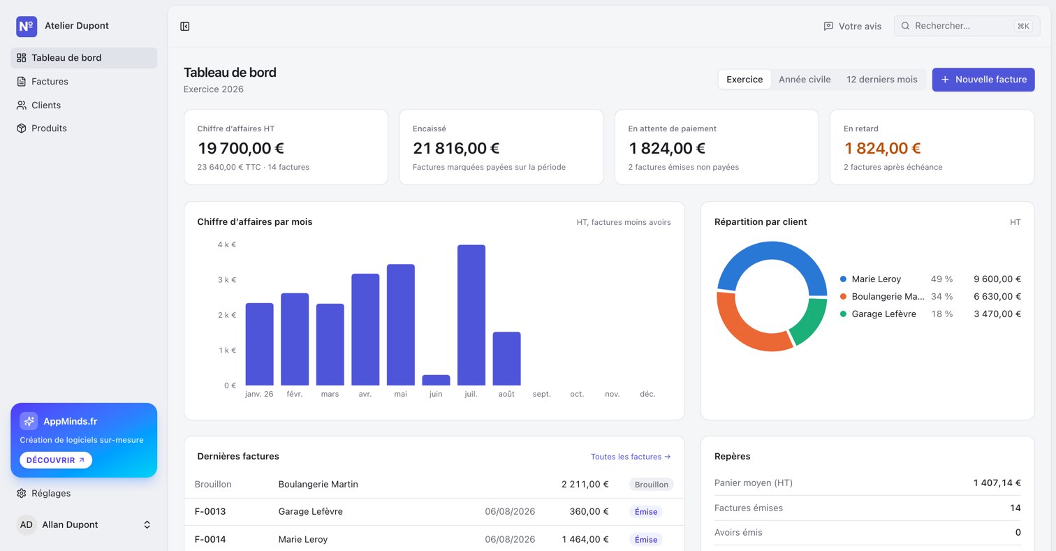Image resolution: width=1056 pixels, height=551 pixels.
Task: Switch to 12 derniers mois period
Action: (x=882, y=80)
